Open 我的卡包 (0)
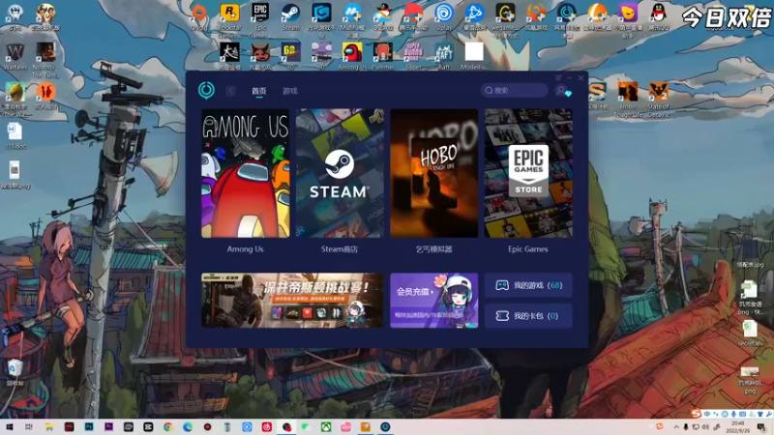The height and width of the screenshot is (435, 774). point(528,316)
